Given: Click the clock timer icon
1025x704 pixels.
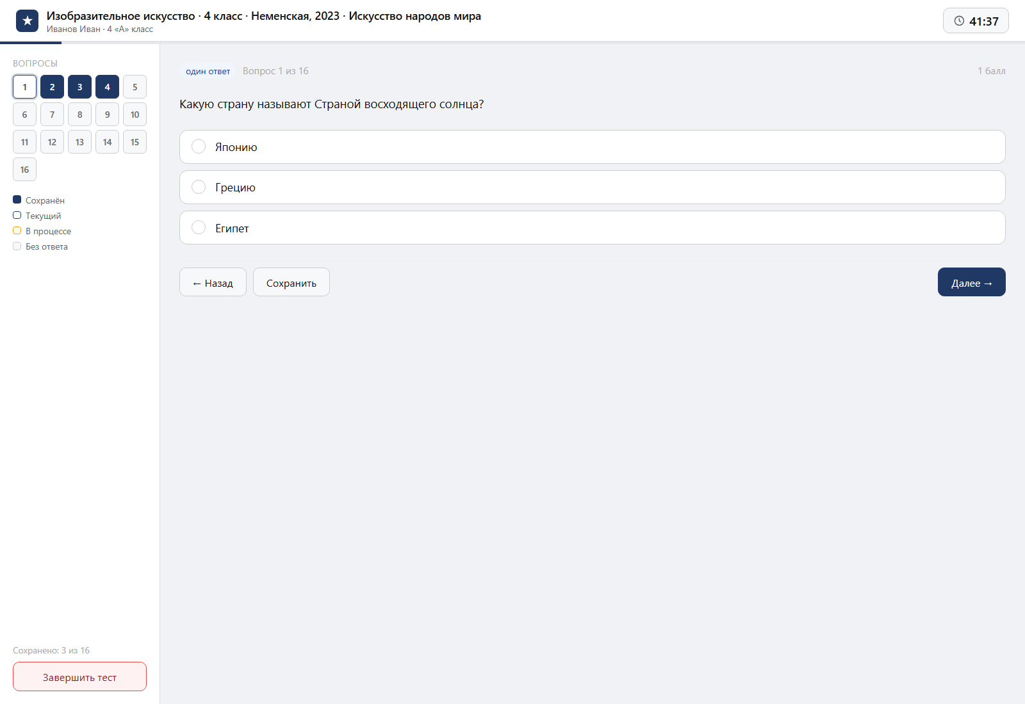Looking at the screenshot, I should (959, 21).
